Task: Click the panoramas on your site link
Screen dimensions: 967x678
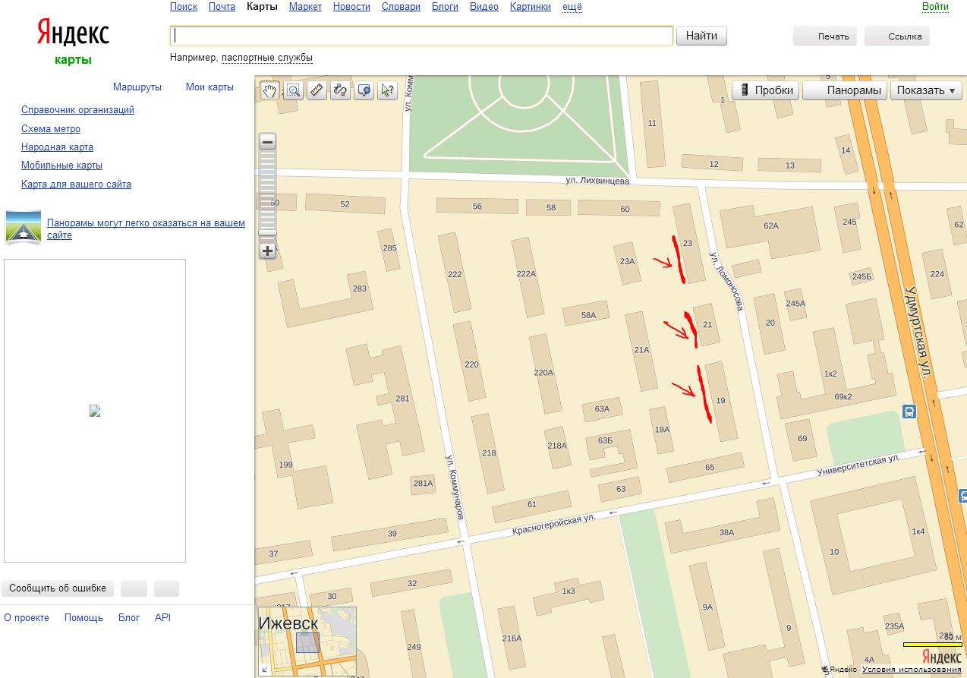Action: tap(146, 229)
